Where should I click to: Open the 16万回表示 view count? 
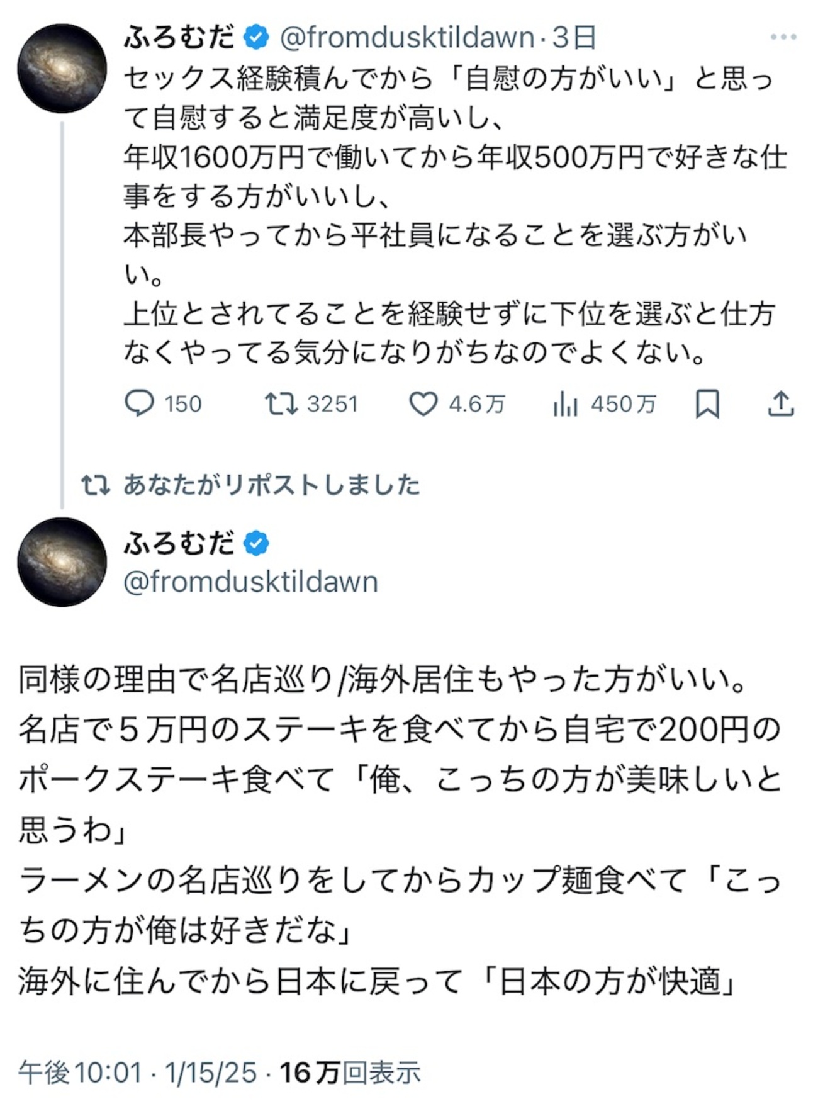point(350,1072)
